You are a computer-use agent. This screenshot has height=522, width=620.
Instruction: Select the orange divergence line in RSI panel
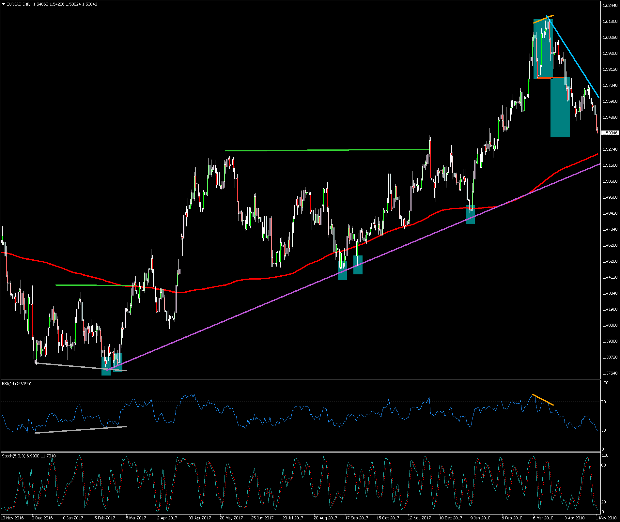click(543, 400)
